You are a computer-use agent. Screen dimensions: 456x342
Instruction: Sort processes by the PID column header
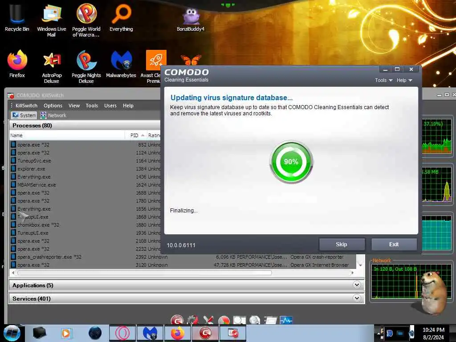(x=136, y=135)
